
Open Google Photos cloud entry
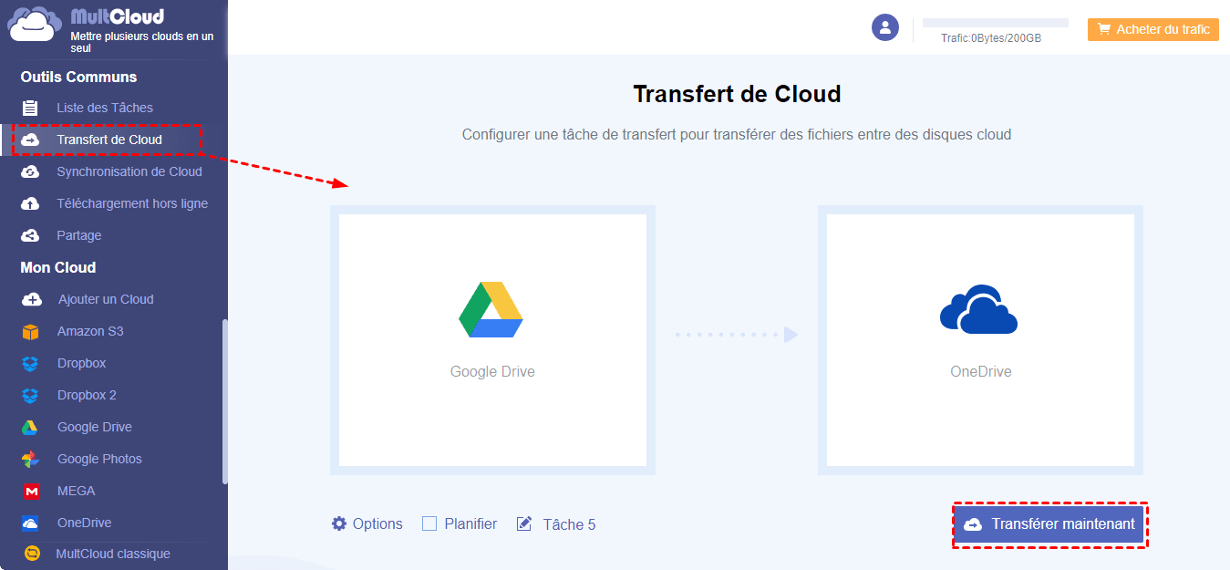(x=99, y=459)
